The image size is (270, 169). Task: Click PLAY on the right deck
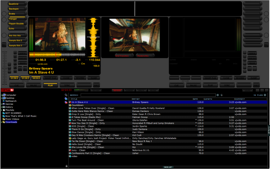point(210,85)
